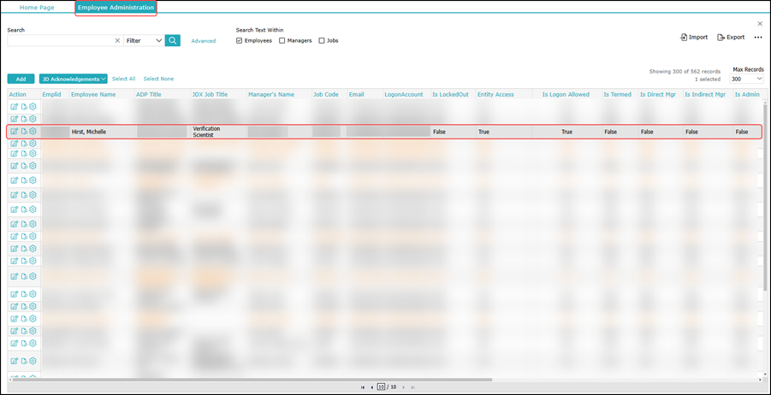The height and width of the screenshot is (395, 771).
Task: Click the Add button
Action: 21,79
